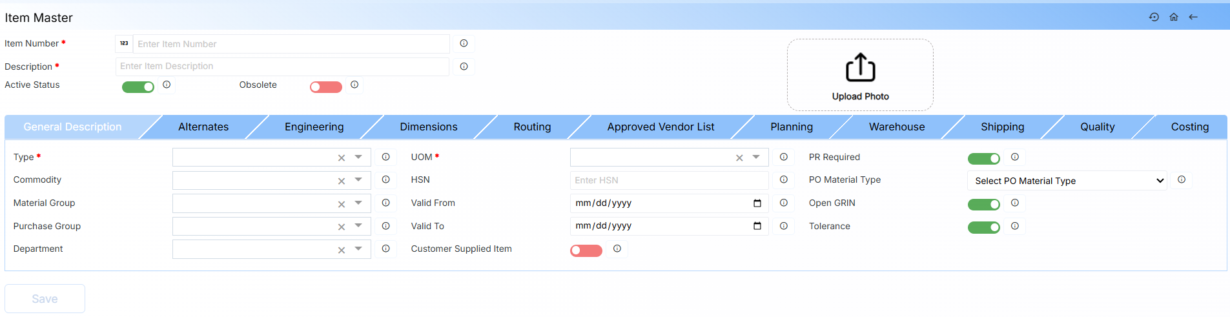Click info icon next to HSN field
Image resolution: width=1230 pixels, height=317 pixels.
click(783, 180)
